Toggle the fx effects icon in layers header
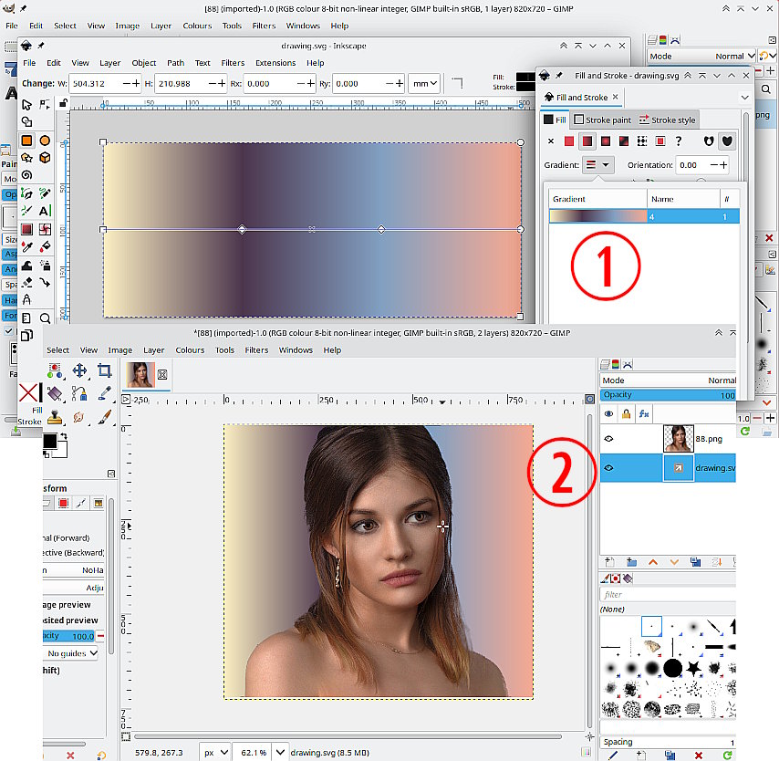Viewport: 779px width, 761px height. [x=644, y=413]
